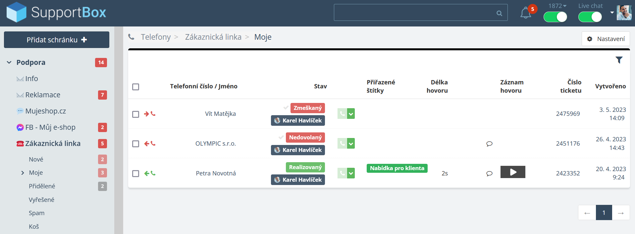Open the Přidělené folder
Screen dimensions: 635x234
[x=42, y=186]
